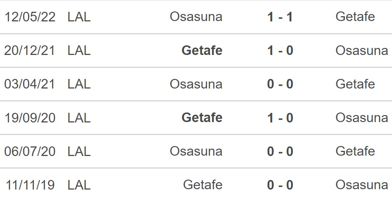Select away team Getafe in 03/04/21 match
Image resolution: width=392 pixels, height=201 pixels.
pyautogui.click(x=355, y=84)
